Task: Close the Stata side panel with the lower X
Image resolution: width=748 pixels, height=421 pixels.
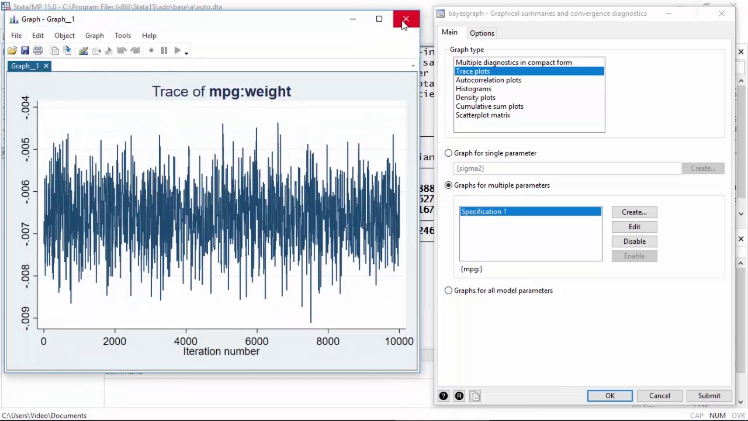Action: pyautogui.click(x=741, y=239)
